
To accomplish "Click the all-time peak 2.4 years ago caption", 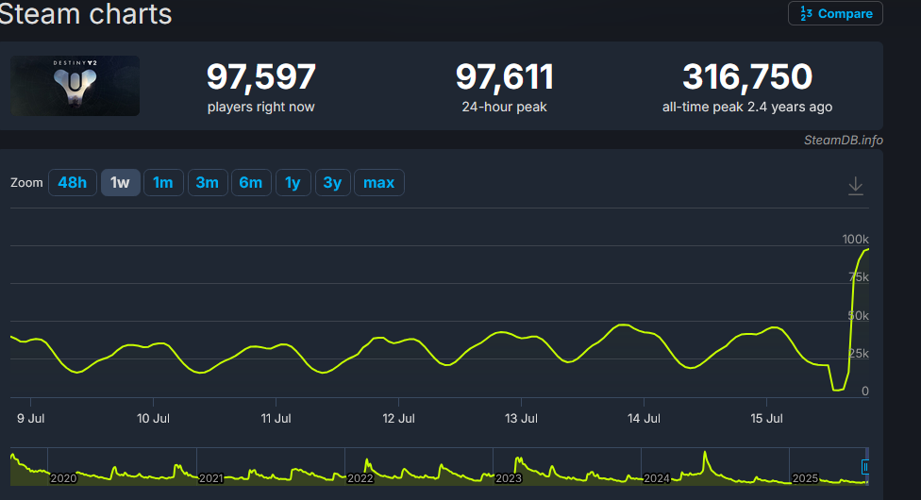I will click(x=747, y=107).
